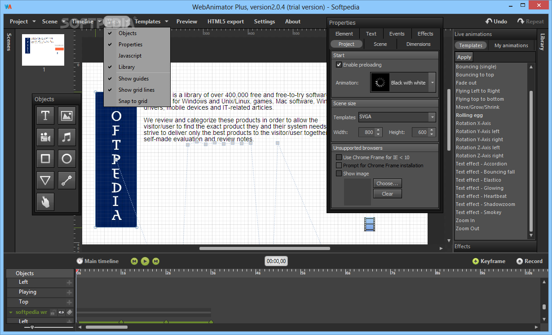This screenshot has width=552, height=335.
Task: Jump to the timeline start
Action: (x=134, y=261)
